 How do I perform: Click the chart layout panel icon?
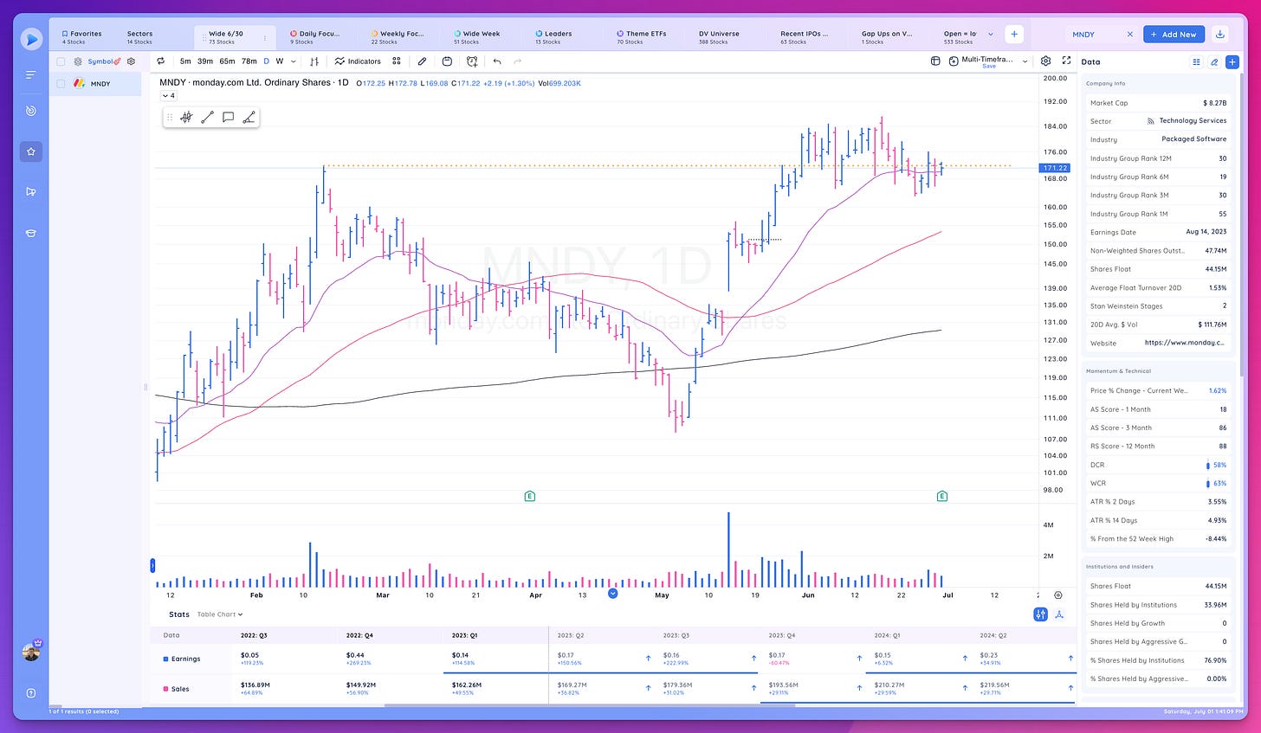coord(935,61)
